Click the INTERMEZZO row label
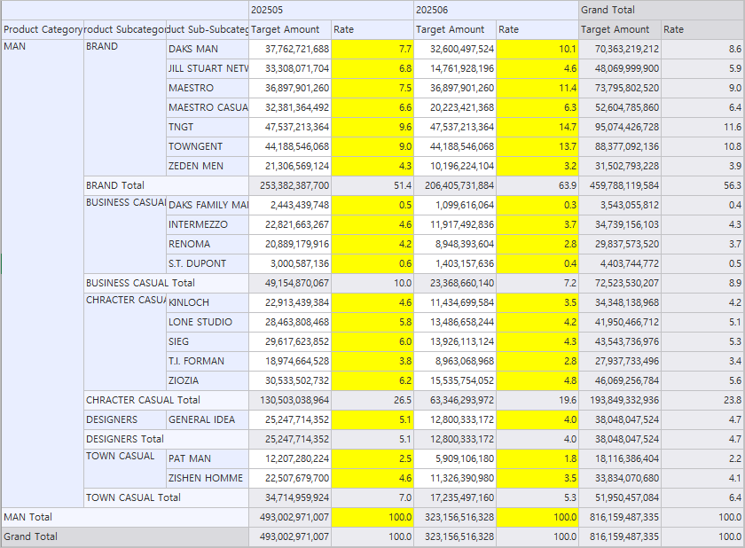 point(208,224)
